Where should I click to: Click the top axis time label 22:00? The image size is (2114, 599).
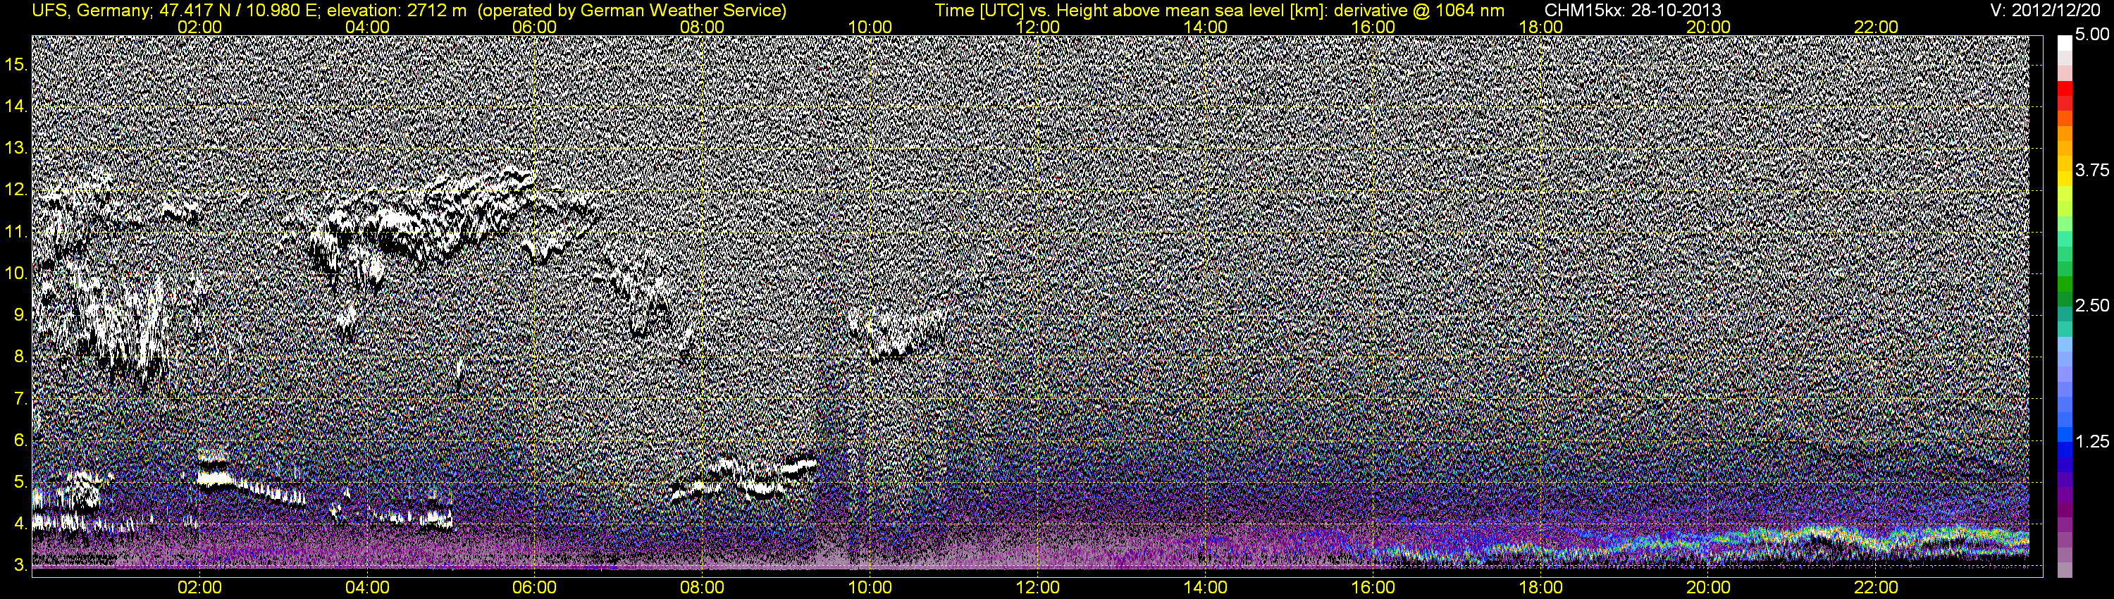click(x=1876, y=27)
